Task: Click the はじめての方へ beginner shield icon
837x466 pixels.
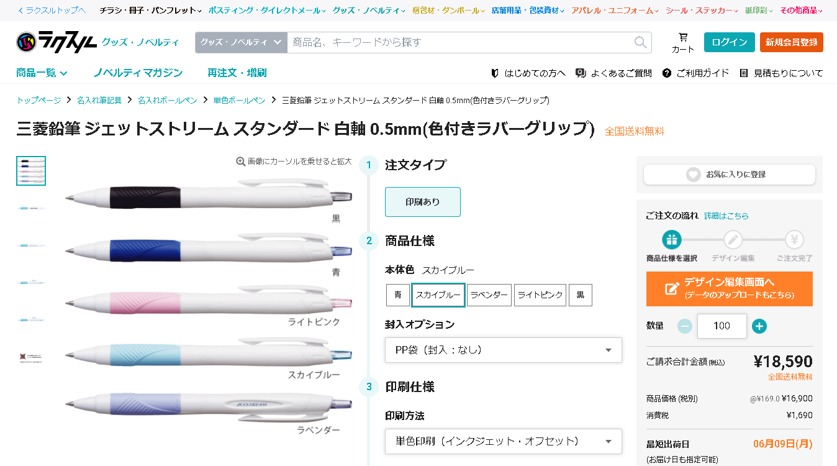Action: click(x=495, y=73)
